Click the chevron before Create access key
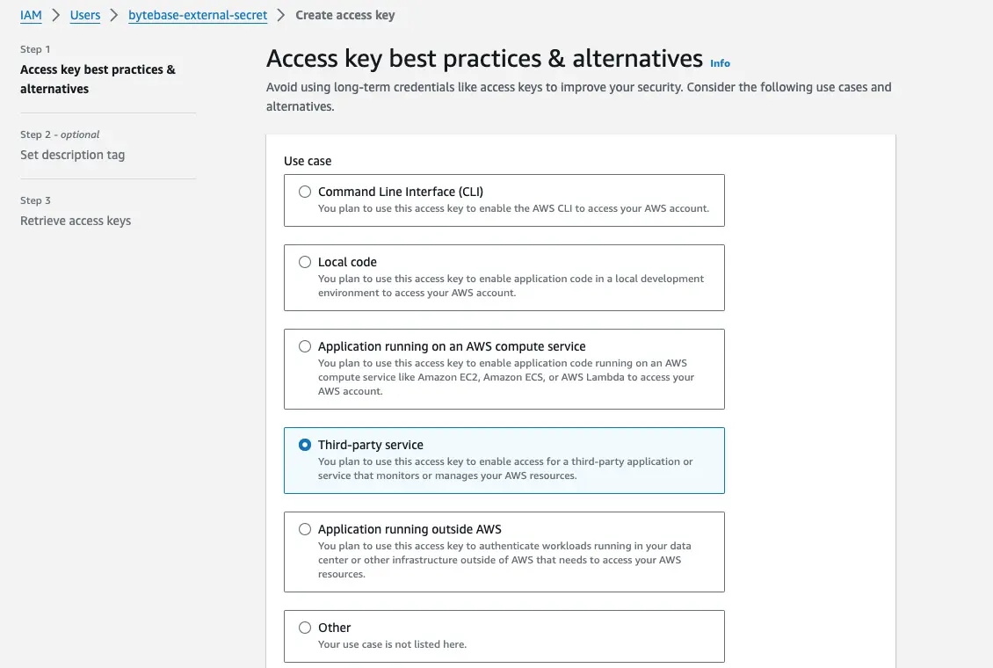This screenshot has height=668, width=993. point(281,15)
